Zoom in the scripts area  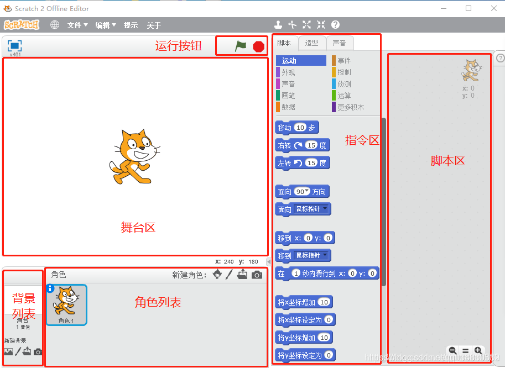click(x=478, y=351)
